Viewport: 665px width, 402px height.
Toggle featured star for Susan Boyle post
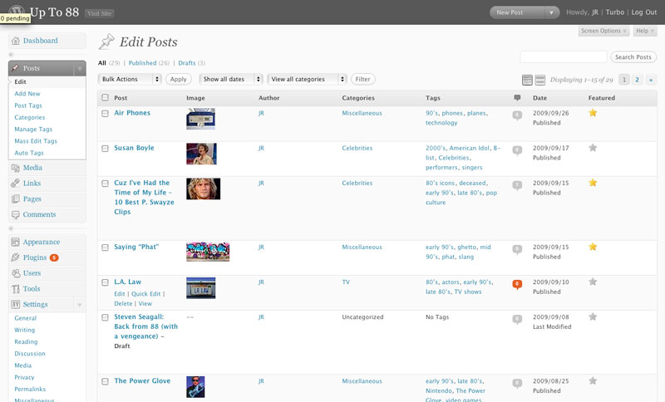pyautogui.click(x=593, y=148)
